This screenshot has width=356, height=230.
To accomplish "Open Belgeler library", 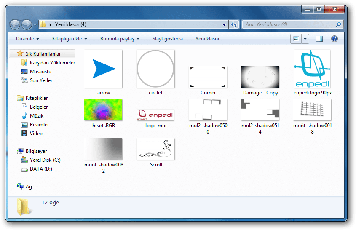I will (39, 107).
